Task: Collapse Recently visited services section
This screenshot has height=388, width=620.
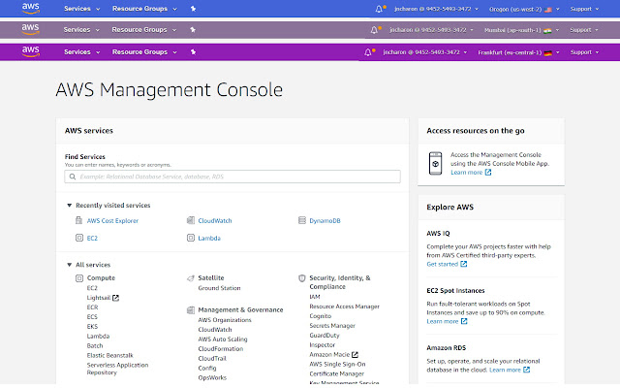Action: pyautogui.click(x=69, y=205)
